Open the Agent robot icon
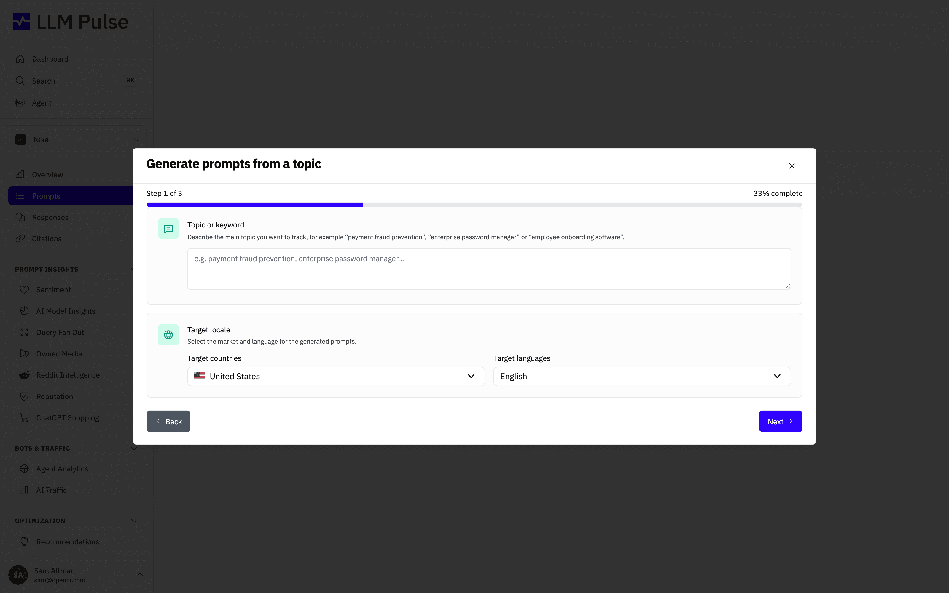The height and width of the screenshot is (593, 949). (x=20, y=103)
